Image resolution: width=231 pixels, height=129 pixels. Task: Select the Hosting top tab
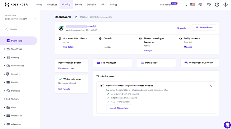66,5
